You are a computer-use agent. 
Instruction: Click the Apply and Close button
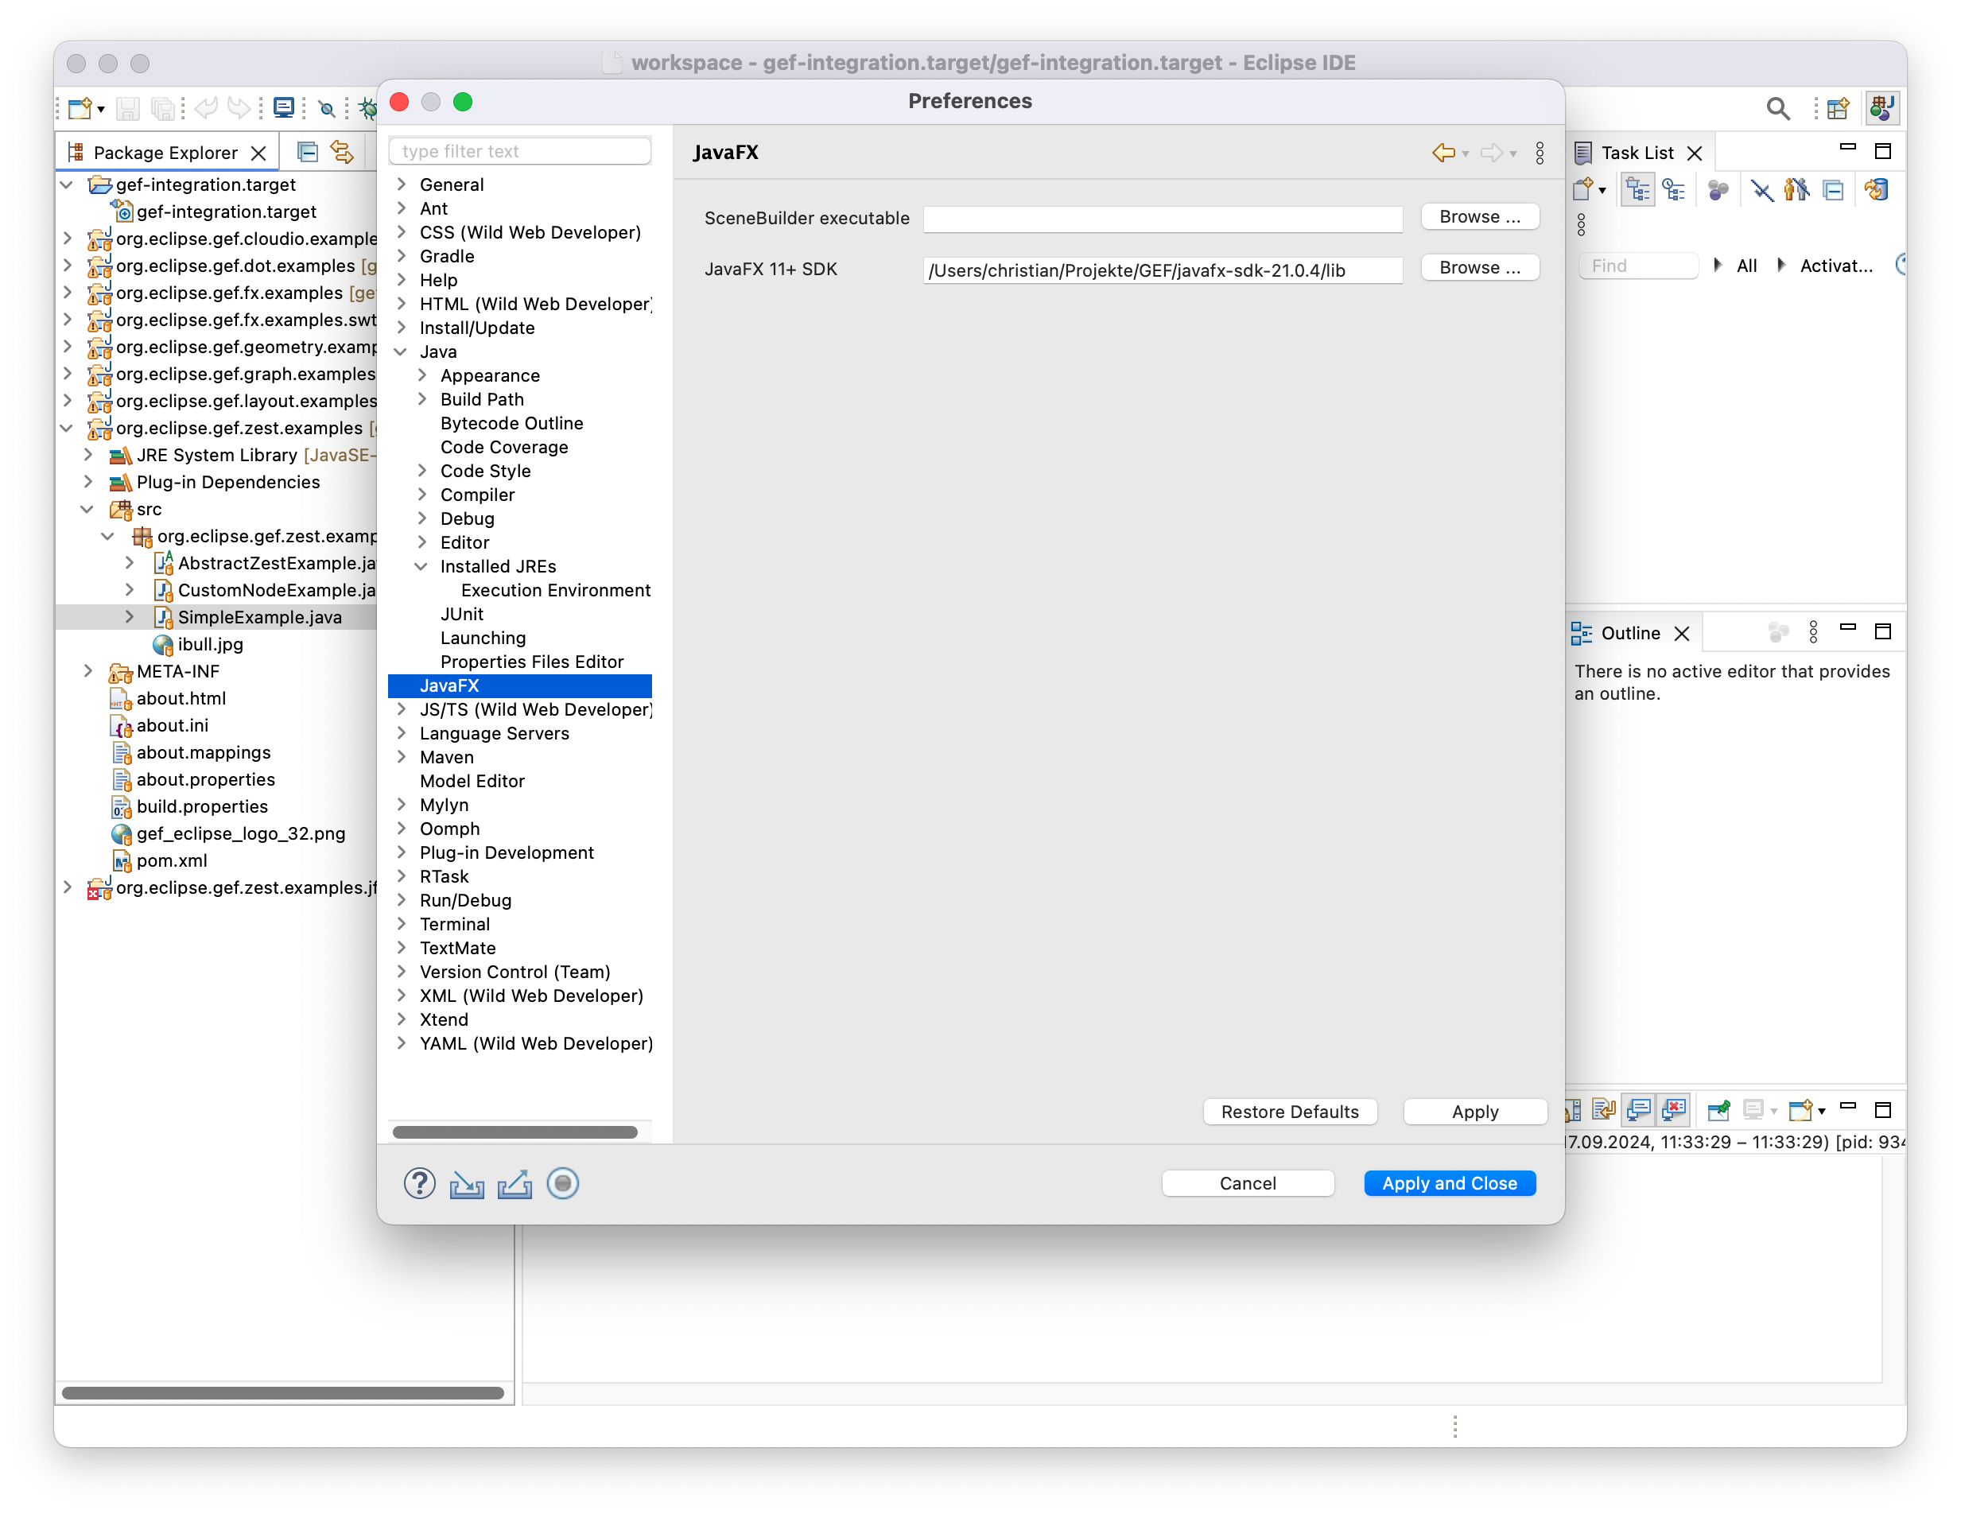pyautogui.click(x=1449, y=1183)
